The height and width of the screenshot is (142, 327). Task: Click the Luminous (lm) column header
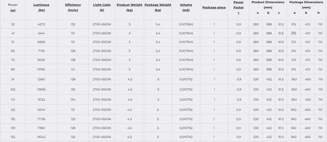[x=41, y=8]
